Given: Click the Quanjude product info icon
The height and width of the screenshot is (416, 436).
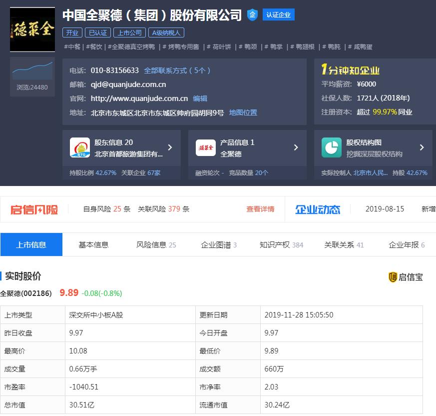Looking at the screenshot, I should (206, 147).
